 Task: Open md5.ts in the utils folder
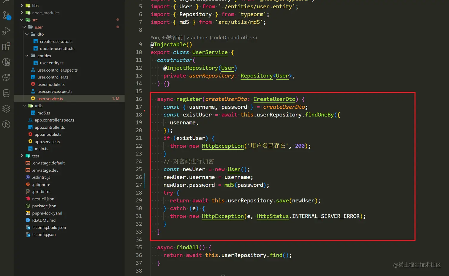(44, 113)
